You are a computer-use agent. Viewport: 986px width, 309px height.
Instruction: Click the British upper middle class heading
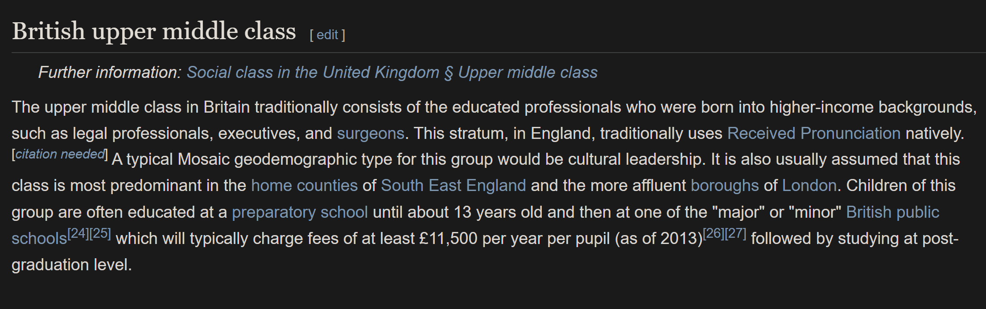(154, 31)
